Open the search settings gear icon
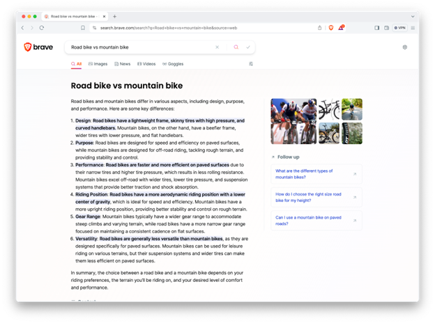Image resolution: width=435 pixels, height=323 pixels. (x=404, y=47)
